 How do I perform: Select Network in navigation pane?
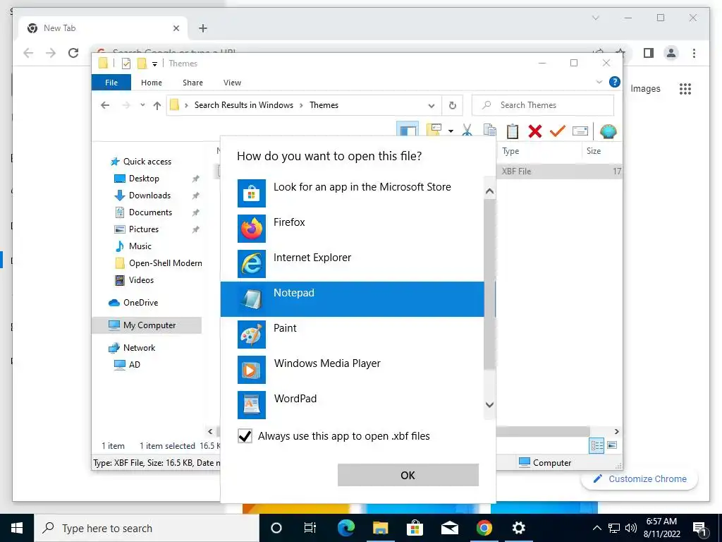click(x=132, y=348)
